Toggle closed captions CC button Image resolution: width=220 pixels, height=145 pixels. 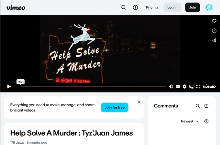178,86
